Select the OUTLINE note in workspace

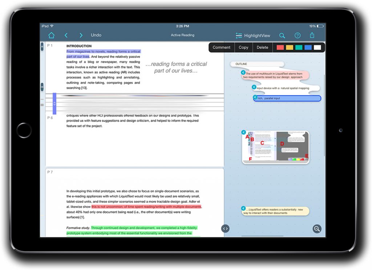[x=257, y=64]
